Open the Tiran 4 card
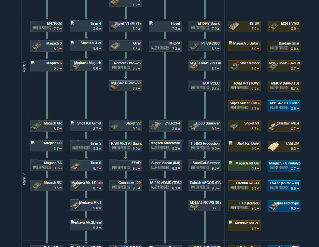The width and height of the screenshot is (319, 247). [x=86, y=26]
